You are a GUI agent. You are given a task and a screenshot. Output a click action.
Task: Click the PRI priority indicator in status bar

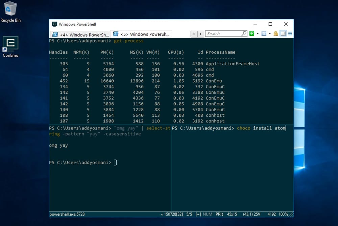219,215
